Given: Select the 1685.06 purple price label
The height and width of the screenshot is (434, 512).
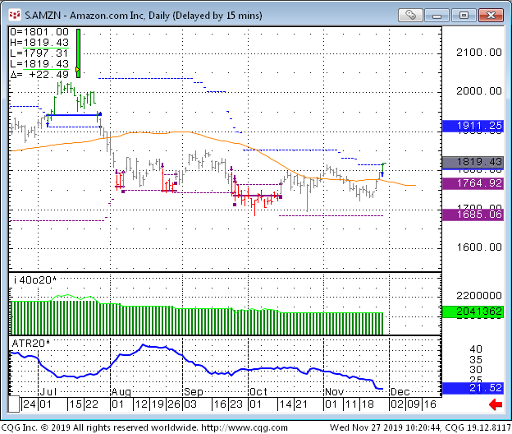Looking at the screenshot, I should (x=473, y=215).
